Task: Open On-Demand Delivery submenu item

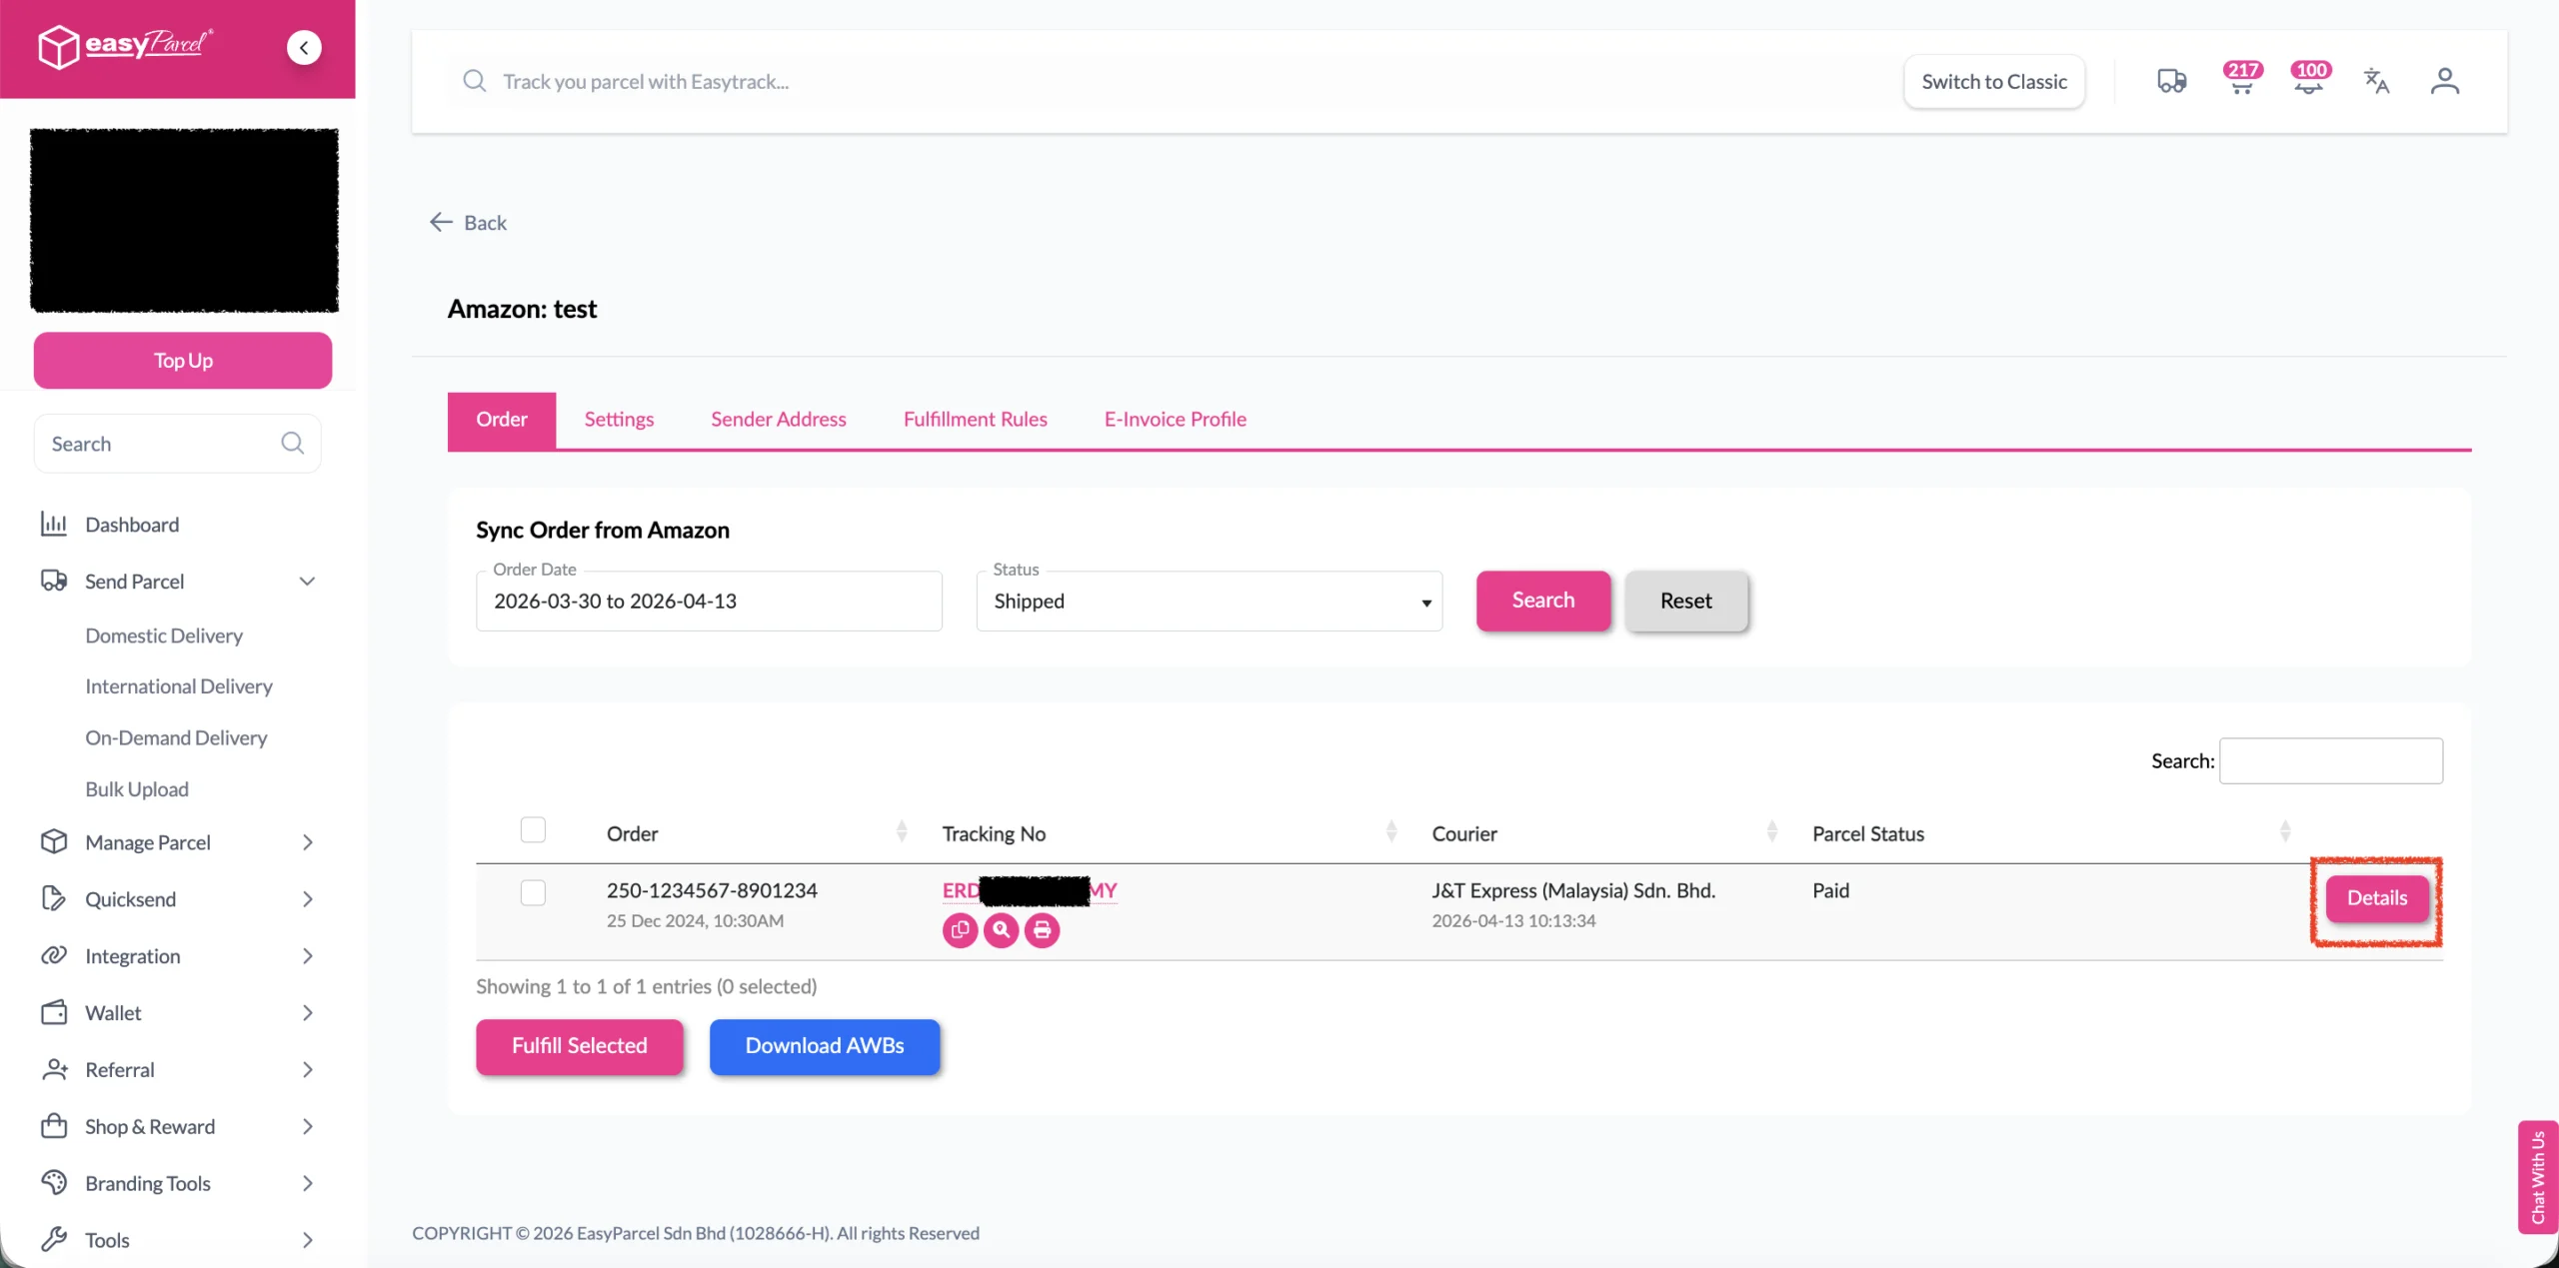Action: (176, 737)
